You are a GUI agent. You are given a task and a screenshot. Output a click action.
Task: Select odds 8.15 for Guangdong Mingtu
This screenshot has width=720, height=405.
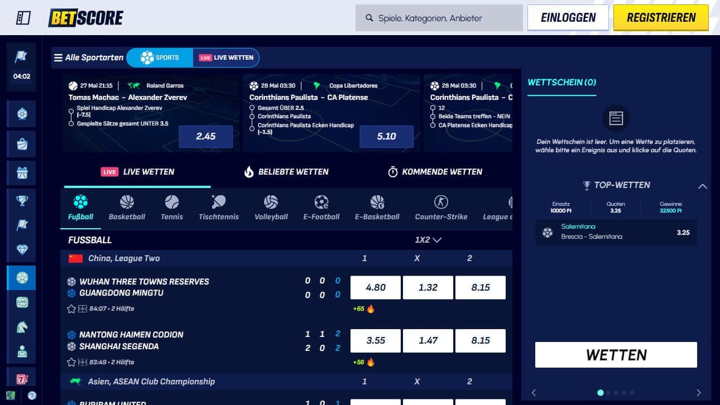pos(481,287)
